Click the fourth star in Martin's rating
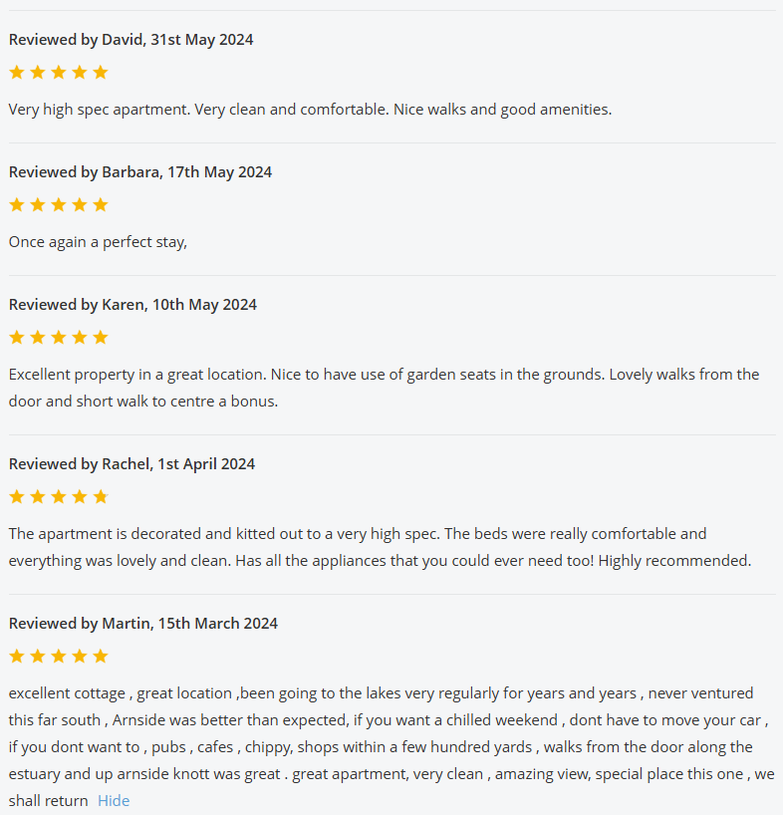783x815 pixels. click(x=80, y=657)
